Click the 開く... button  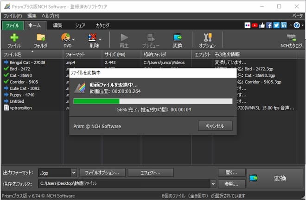coord(231,173)
